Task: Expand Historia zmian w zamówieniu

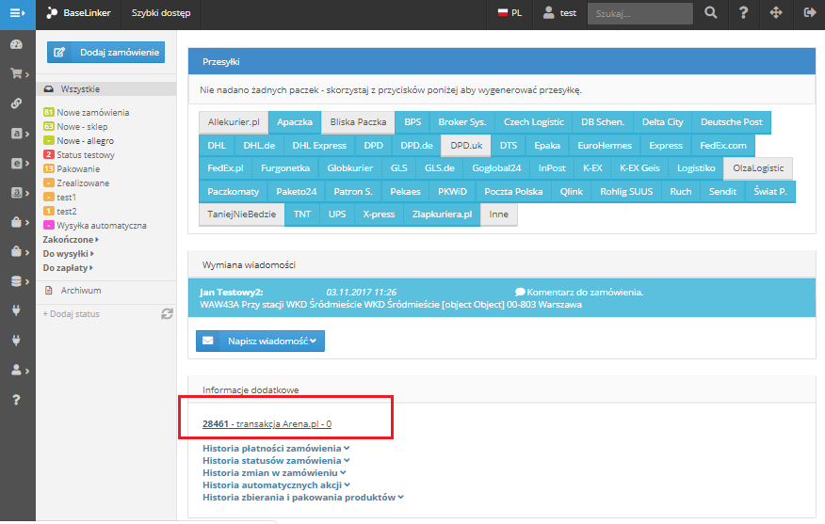Action: 274,472
